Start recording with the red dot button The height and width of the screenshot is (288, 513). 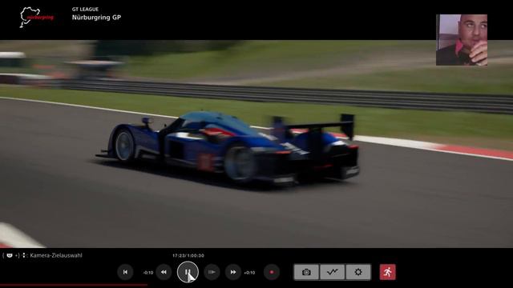[x=272, y=272]
